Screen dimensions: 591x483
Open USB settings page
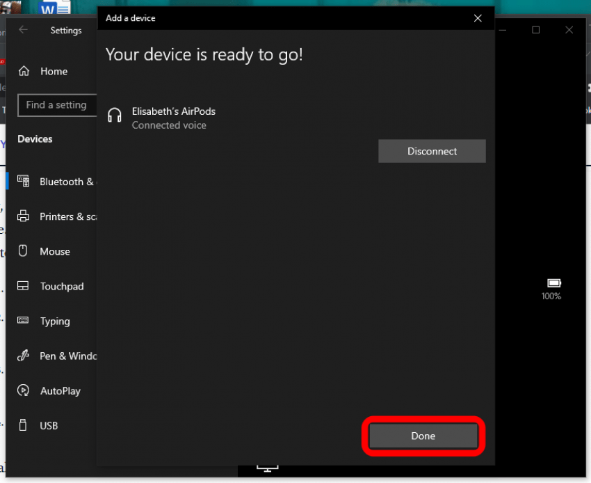[52, 426]
